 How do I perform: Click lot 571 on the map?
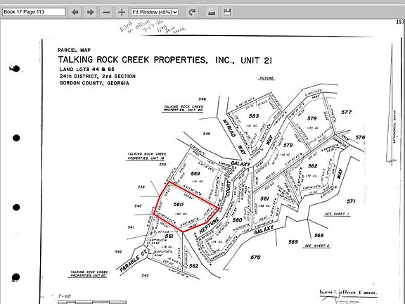tap(351, 201)
